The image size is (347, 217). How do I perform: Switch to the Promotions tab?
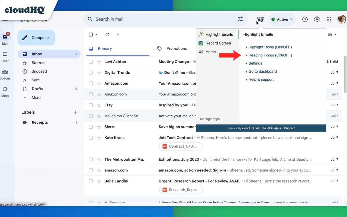pyautogui.click(x=172, y=49)
